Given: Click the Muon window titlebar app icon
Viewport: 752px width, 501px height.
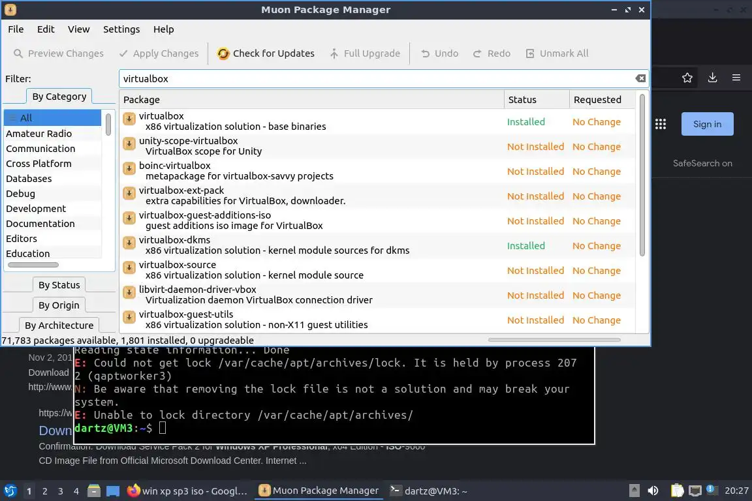Looking at the screenshot, I should 10,10.
